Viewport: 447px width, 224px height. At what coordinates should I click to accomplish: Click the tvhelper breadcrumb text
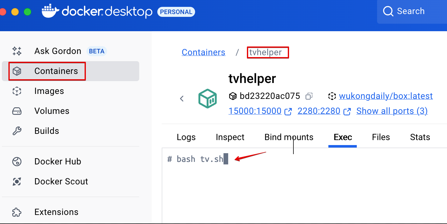pyautogui.click(x=265, y=52)
